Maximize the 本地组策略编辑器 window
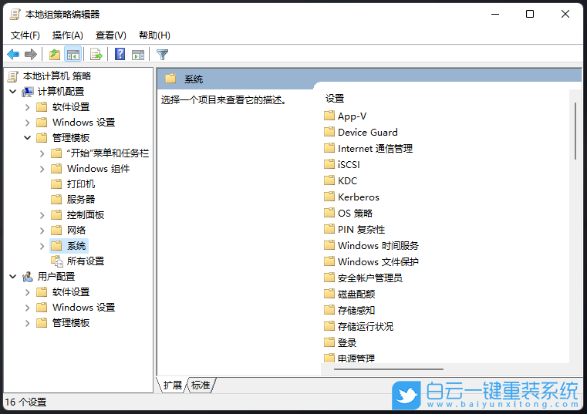 [530, 14]
